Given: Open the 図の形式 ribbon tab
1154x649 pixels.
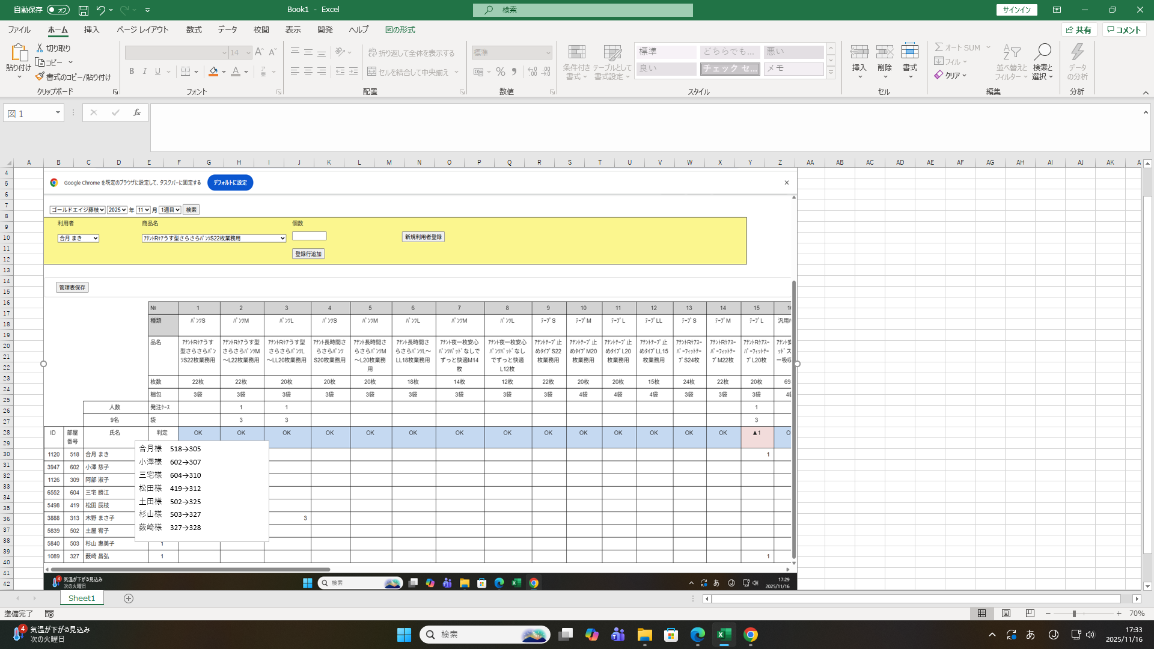Looking at the screenshot, I should point(400,29).
